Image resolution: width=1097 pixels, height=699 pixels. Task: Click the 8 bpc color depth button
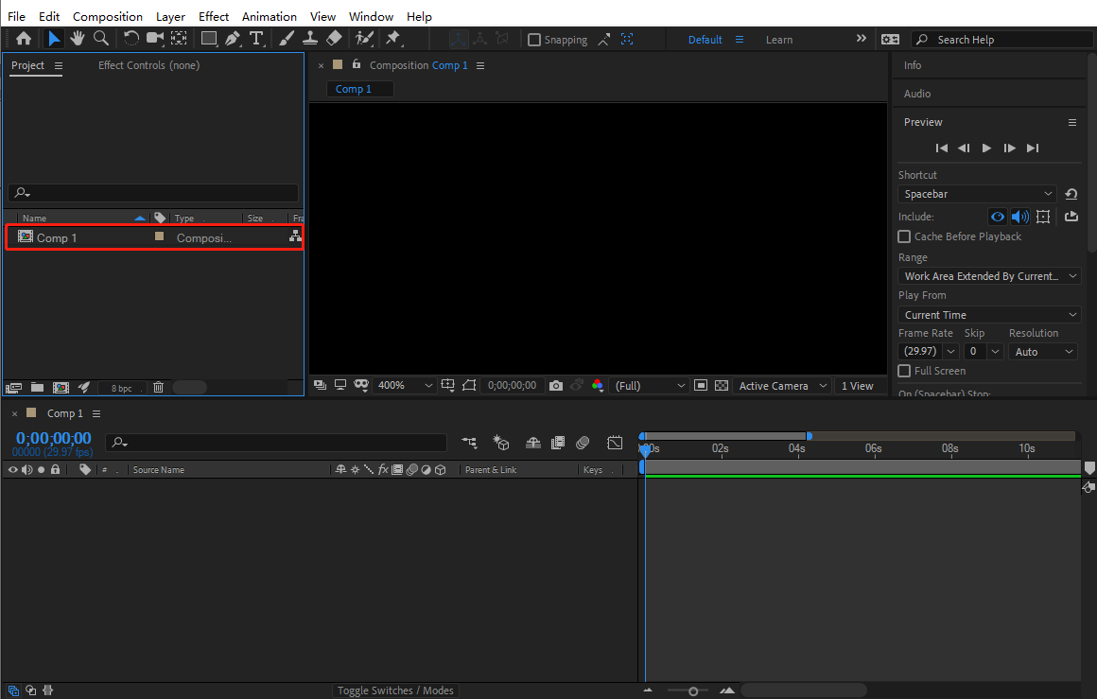pos(121,388)
